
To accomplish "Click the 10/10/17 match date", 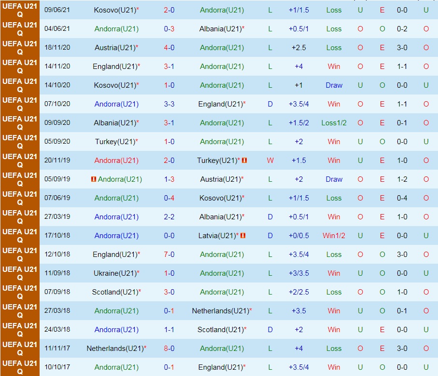I will 57,367.
